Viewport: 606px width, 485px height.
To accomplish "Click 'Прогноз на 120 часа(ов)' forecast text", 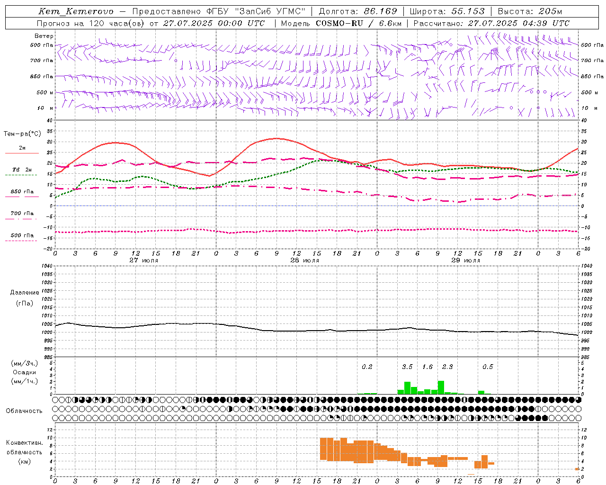I will (91, 23).
